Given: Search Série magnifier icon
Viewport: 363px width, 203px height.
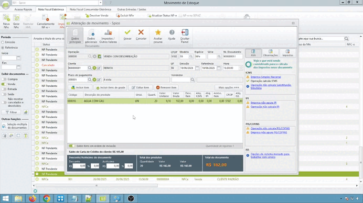Looking at the screenshot, I should (219, 57).
